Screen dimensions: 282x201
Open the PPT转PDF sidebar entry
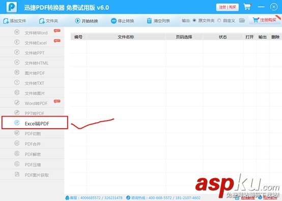(x=32, y=112)
